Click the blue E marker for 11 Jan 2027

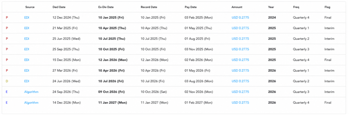[7, 102]
